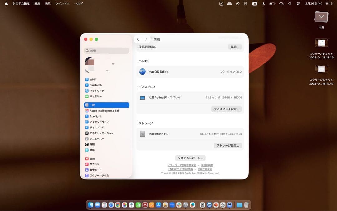Select the 一般 sidebar item

click(x=106, y=105)
